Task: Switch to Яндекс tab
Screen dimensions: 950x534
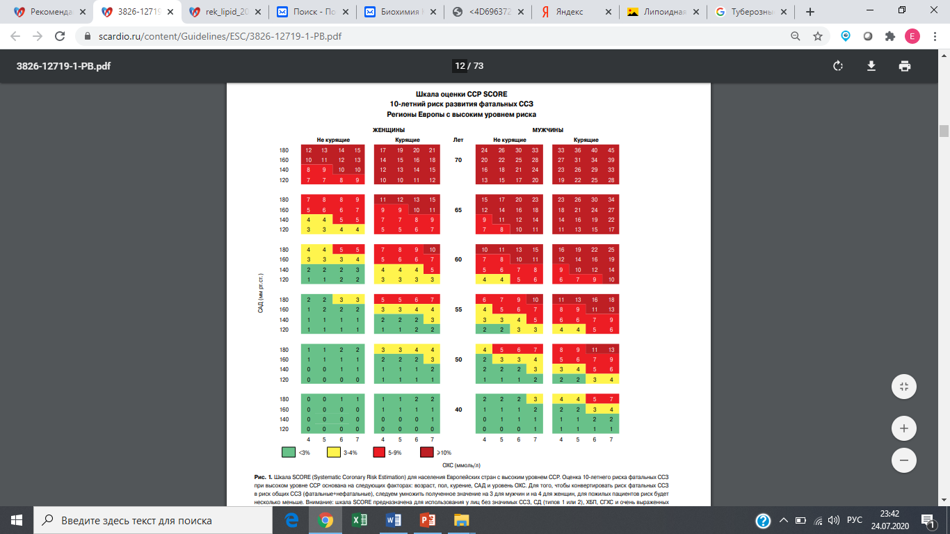Action: click(x=575, y=12)
